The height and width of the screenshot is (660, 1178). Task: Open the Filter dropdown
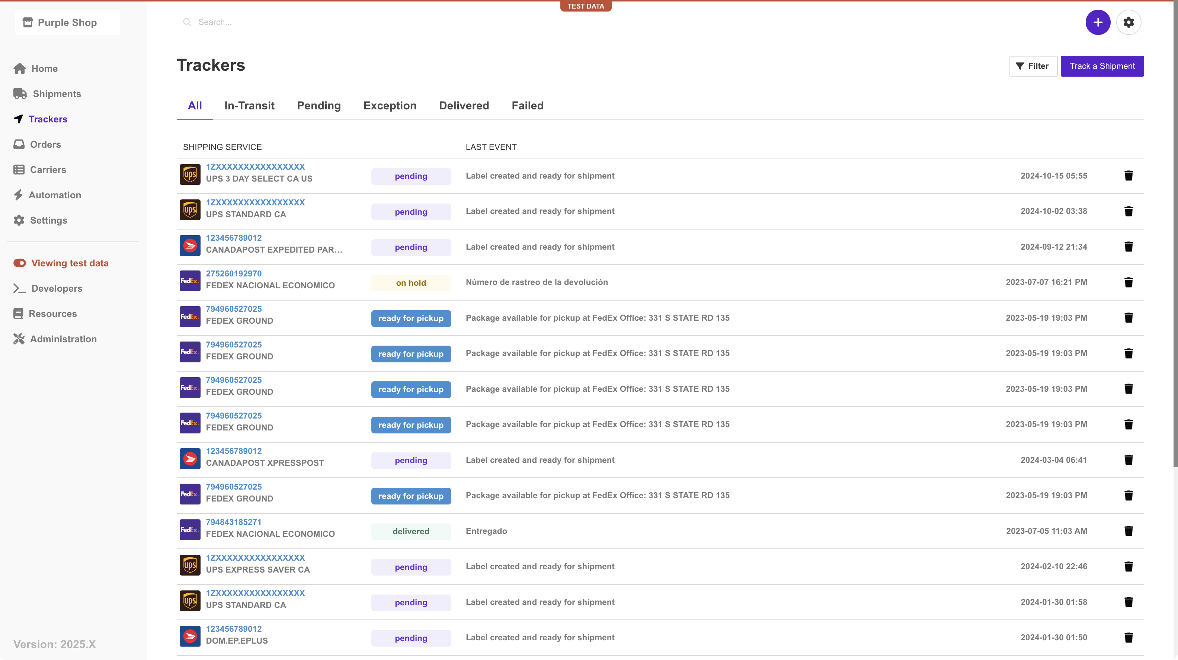pos(1033,66)
